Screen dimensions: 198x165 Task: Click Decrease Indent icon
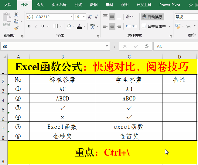(x=128, y=26)
